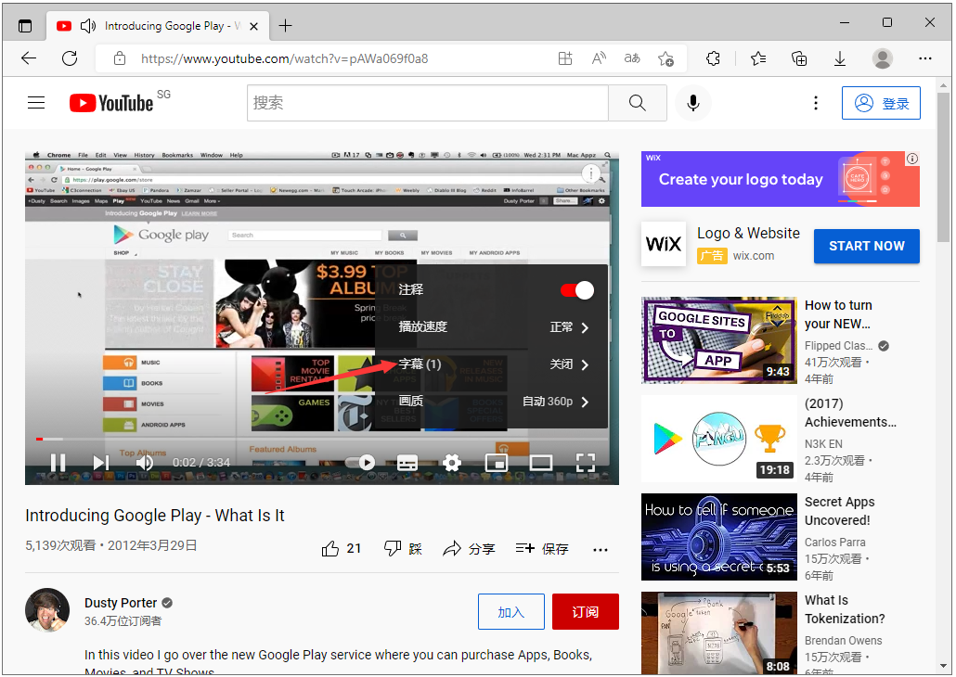This screenshot has height=677, width=956.
Task: Save the video via 保存
Action: click(x=542, y=549)
